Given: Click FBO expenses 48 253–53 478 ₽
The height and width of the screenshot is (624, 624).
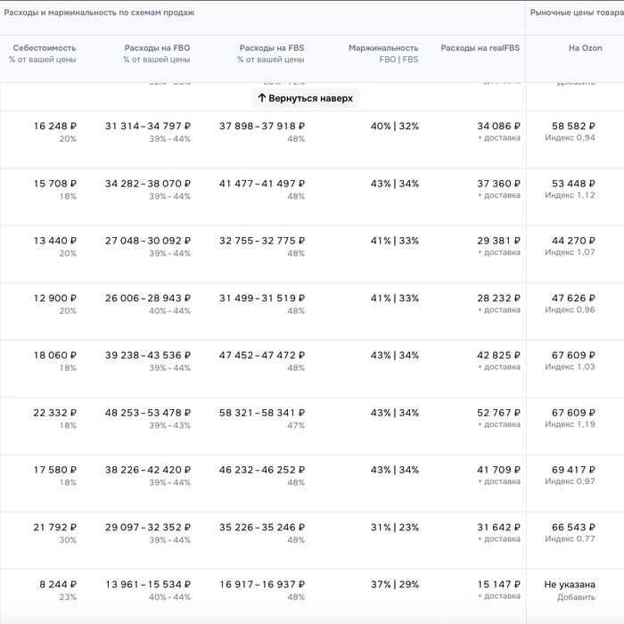Looking at the screenshot, I should [x=147, y=413].
